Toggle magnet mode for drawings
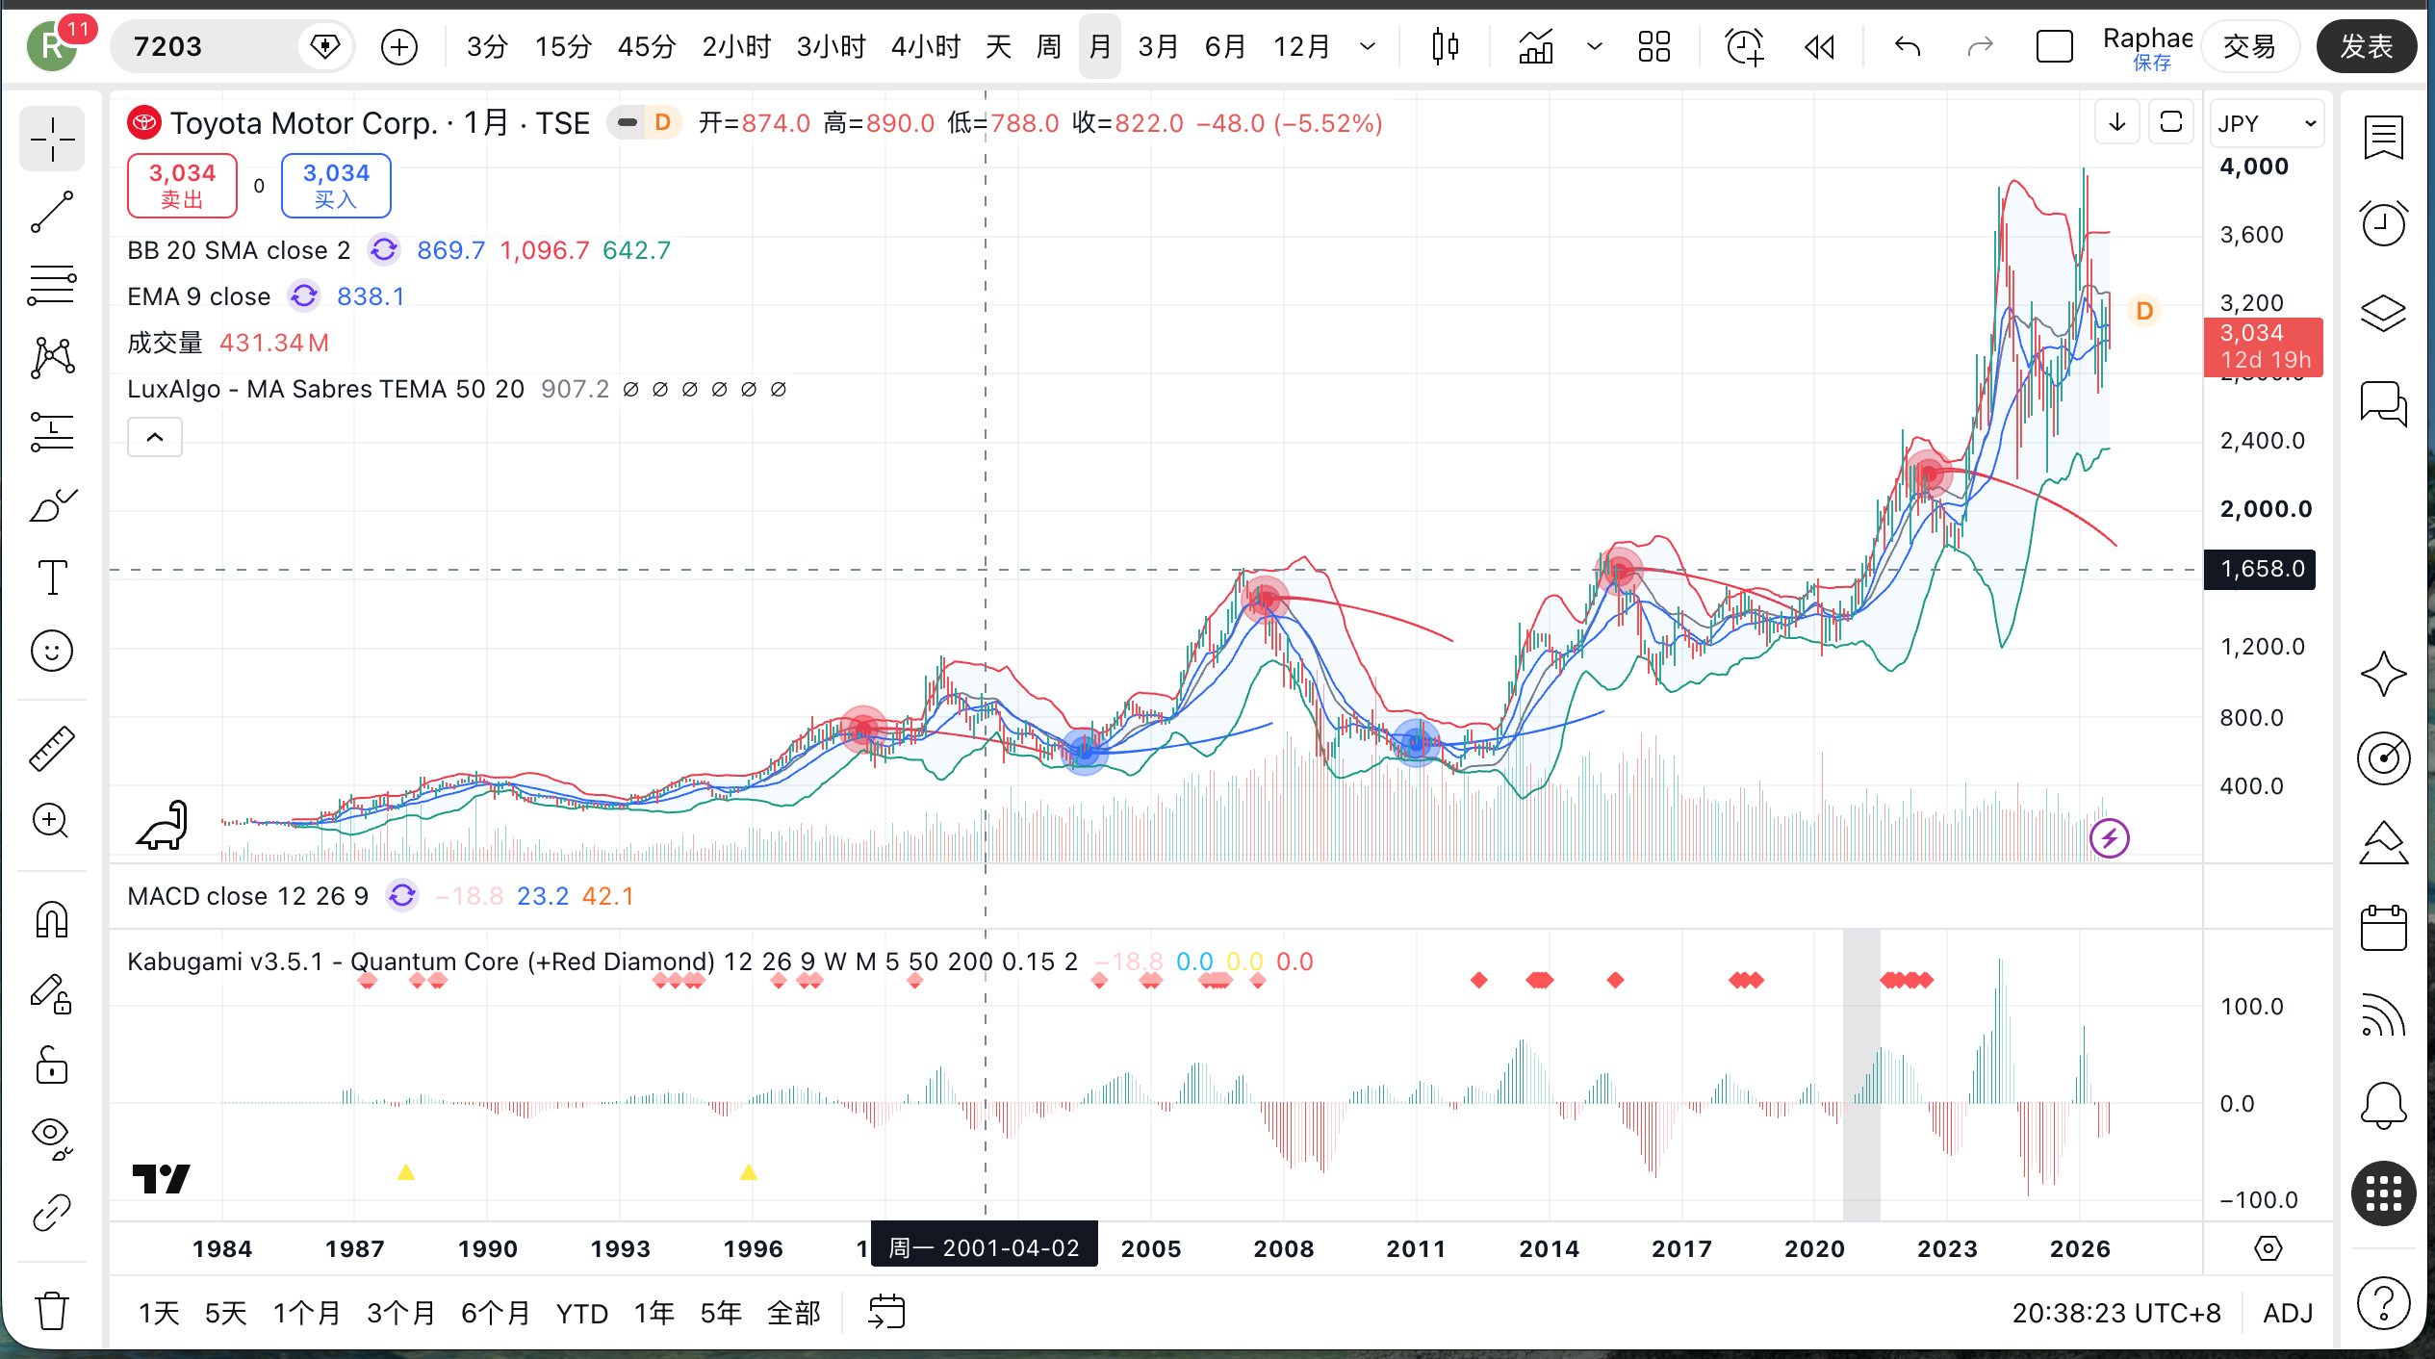Screen dimensions: 2435x1359 [52, 919]
